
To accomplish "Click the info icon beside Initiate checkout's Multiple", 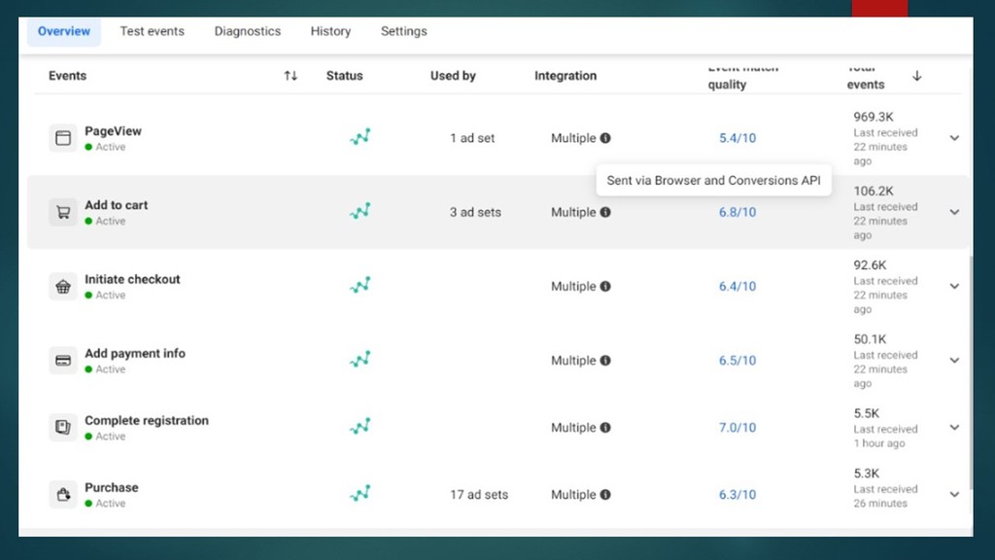I will pyautogui.click(x=605, y=287).
